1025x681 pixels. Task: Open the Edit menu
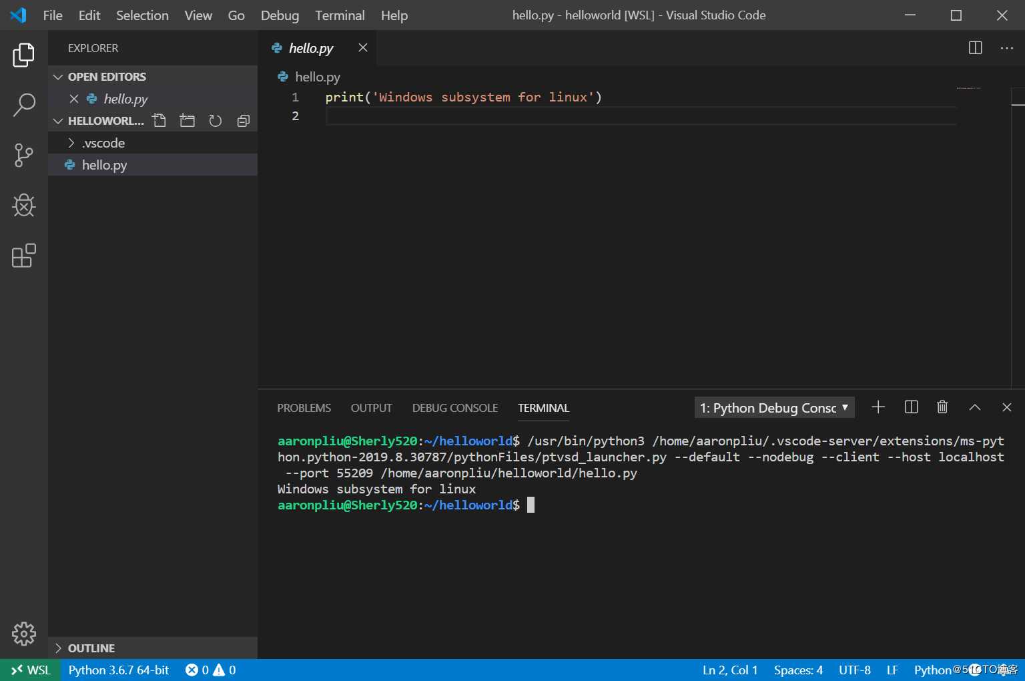89,15
